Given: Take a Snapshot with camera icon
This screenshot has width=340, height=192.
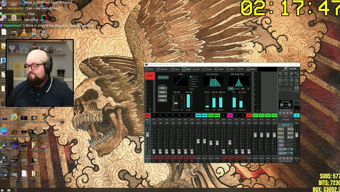Looking at the screenshot, I should point(297,89).
